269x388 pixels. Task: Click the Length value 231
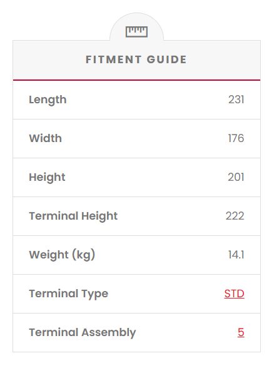click(236, 100)
